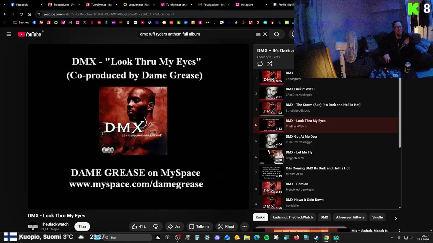Play DMX Fuckin' Wit' D from playlist

pyautogui.click(x=326, y=93)
